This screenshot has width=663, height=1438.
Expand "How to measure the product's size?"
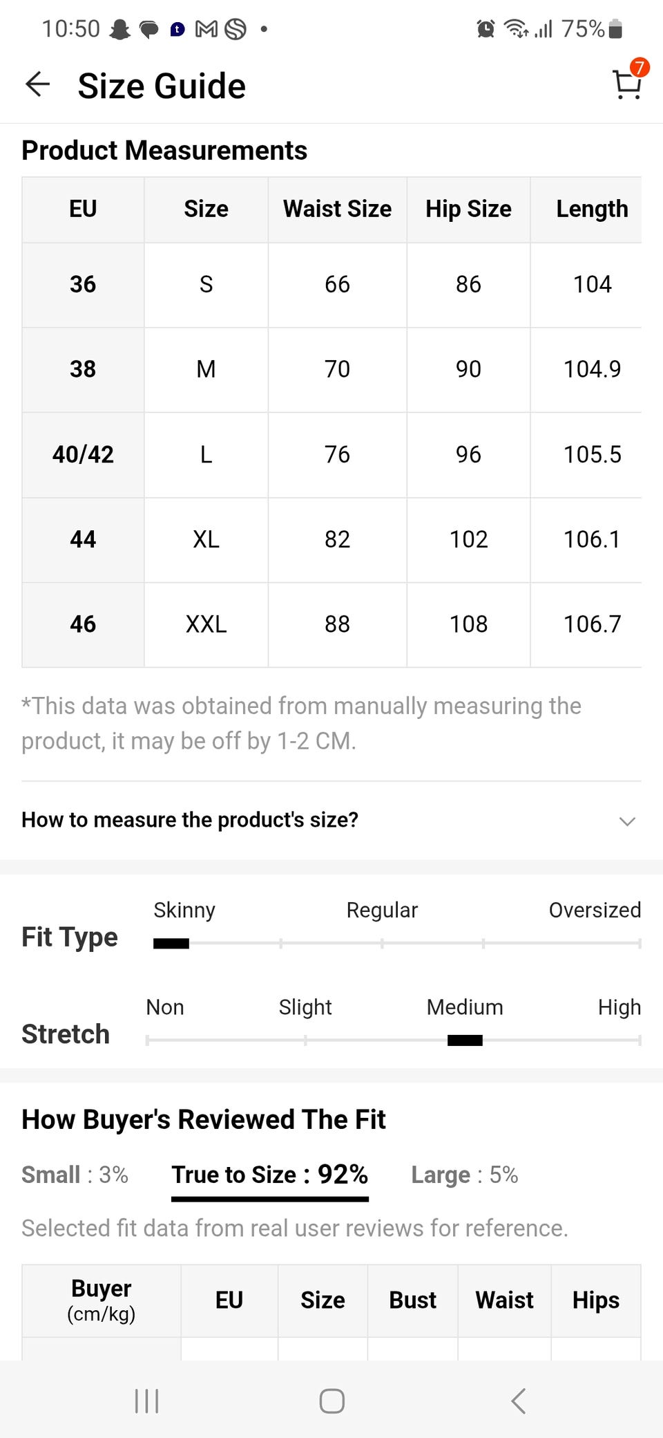pos(190,820)
